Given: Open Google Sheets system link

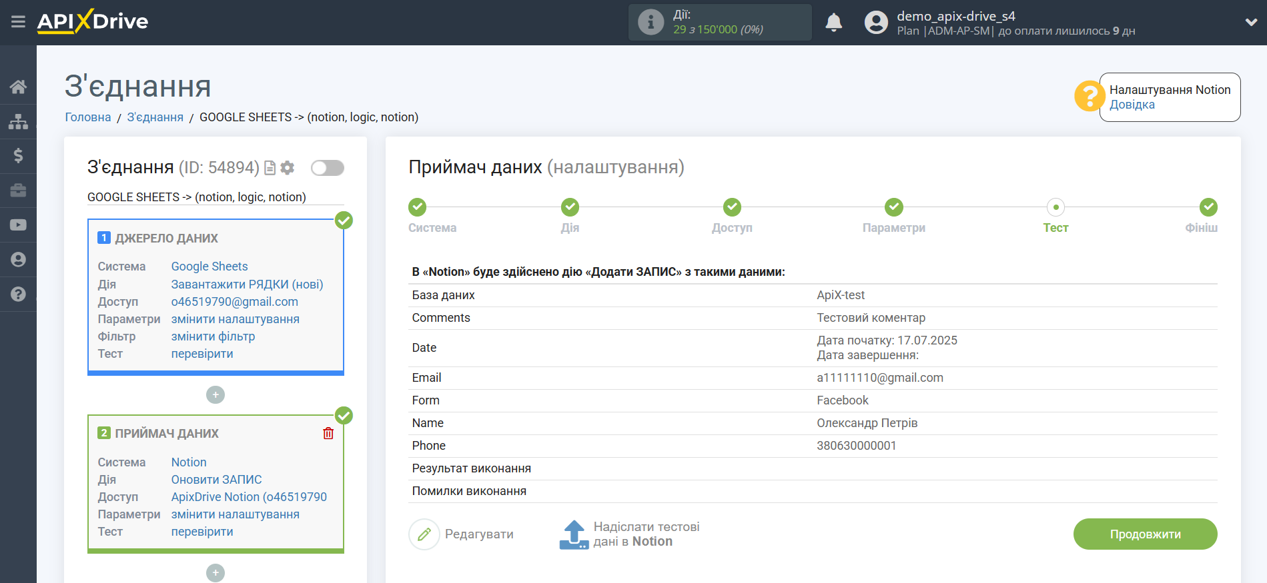Looking at the screenshot, I should click(209, 267).
